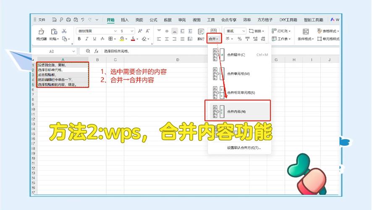
Task: Click the Percent style icon
Action: [x=240, y=39]
